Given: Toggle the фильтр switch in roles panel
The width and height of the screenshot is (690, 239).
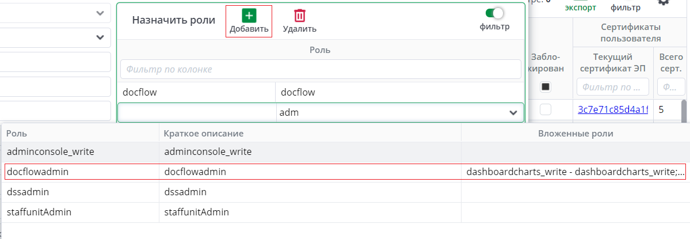Looking at the screenshot, I should click(x=494, y=13).
